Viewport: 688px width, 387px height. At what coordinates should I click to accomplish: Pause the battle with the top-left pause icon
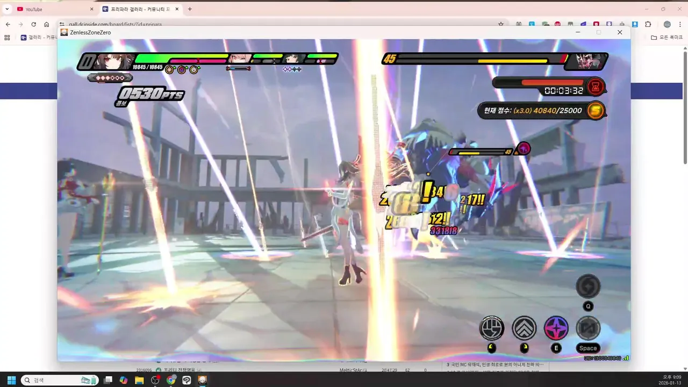click(x=87, y=62)
